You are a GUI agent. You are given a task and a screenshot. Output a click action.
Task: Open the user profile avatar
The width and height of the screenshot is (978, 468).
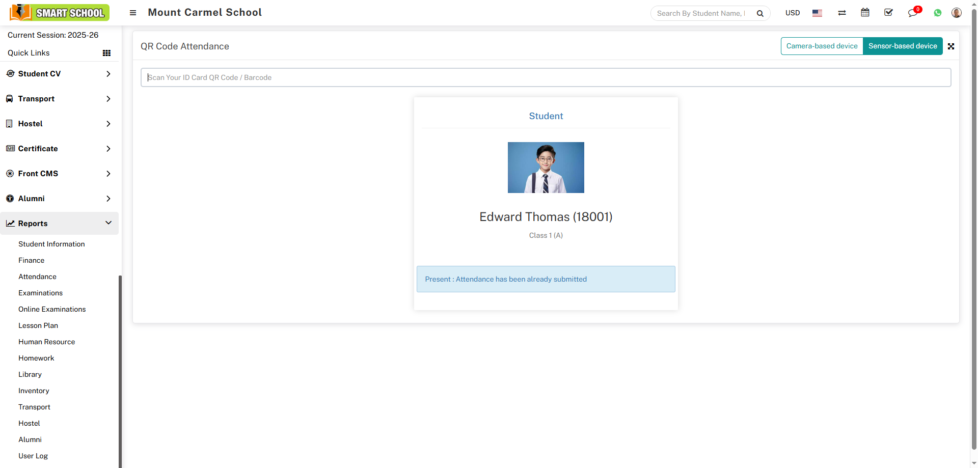[957, 13]
